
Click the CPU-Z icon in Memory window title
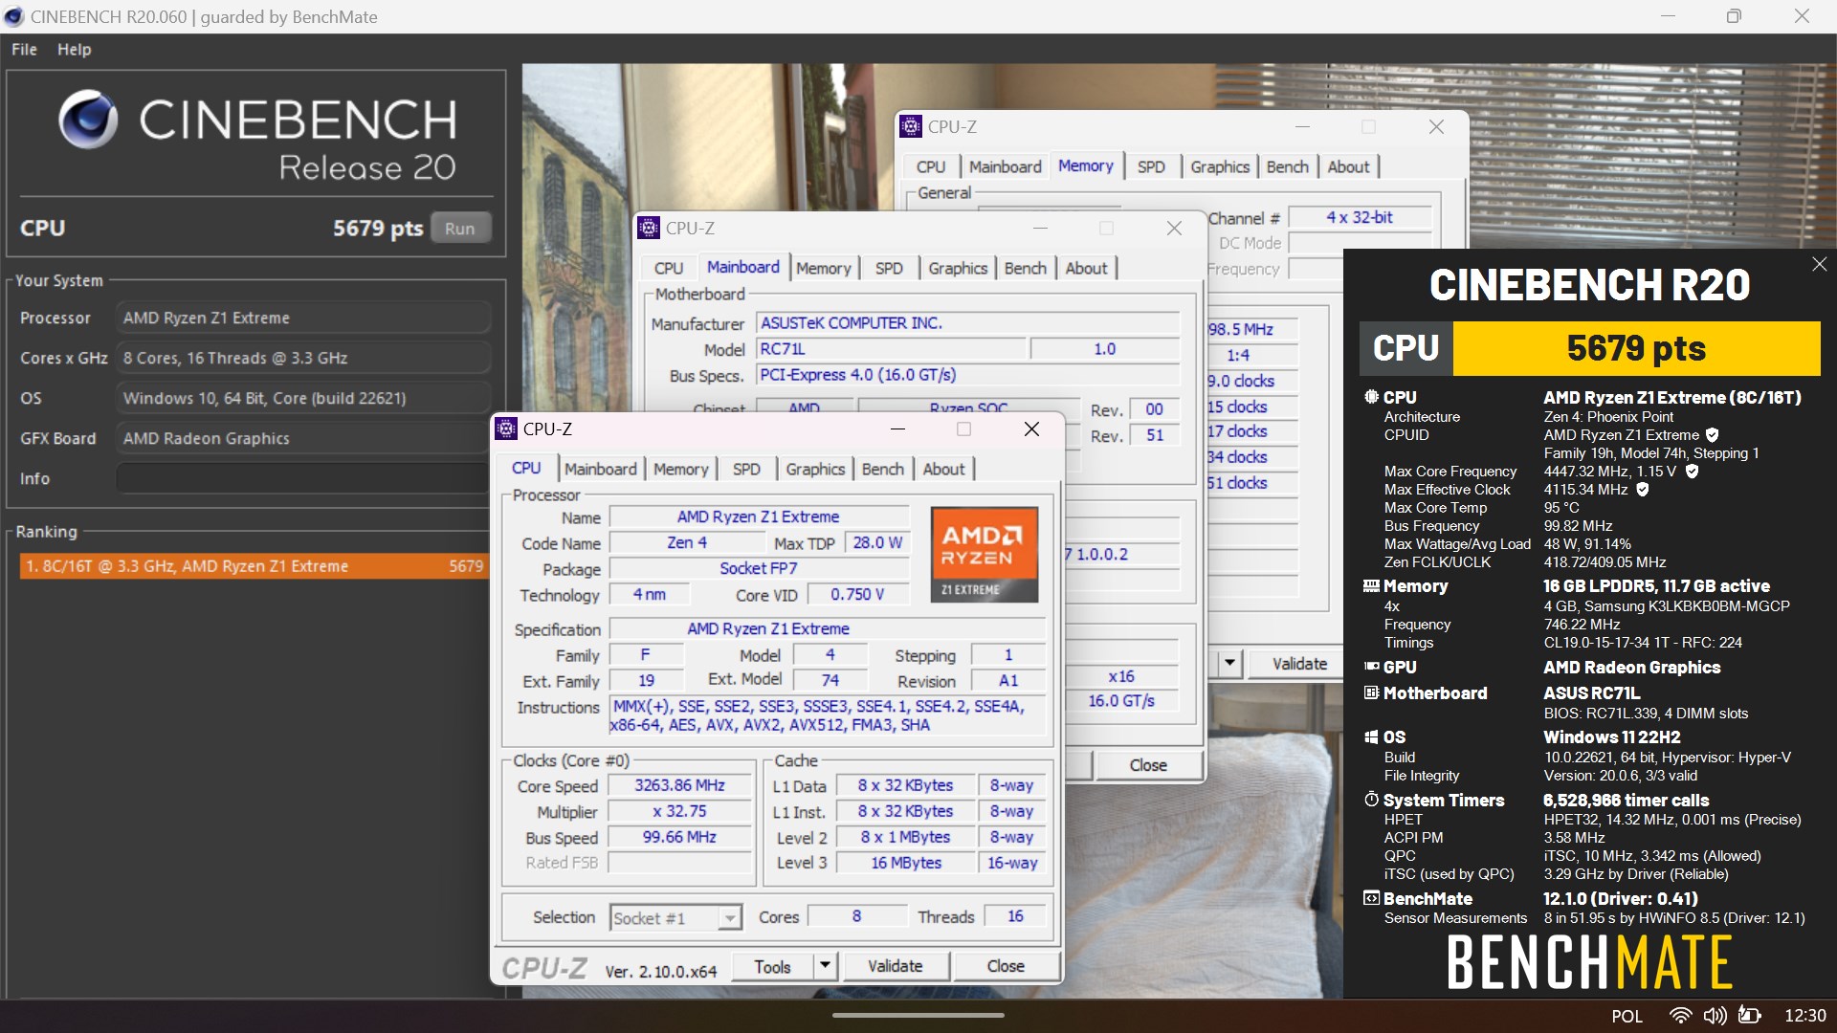point(911,126)
